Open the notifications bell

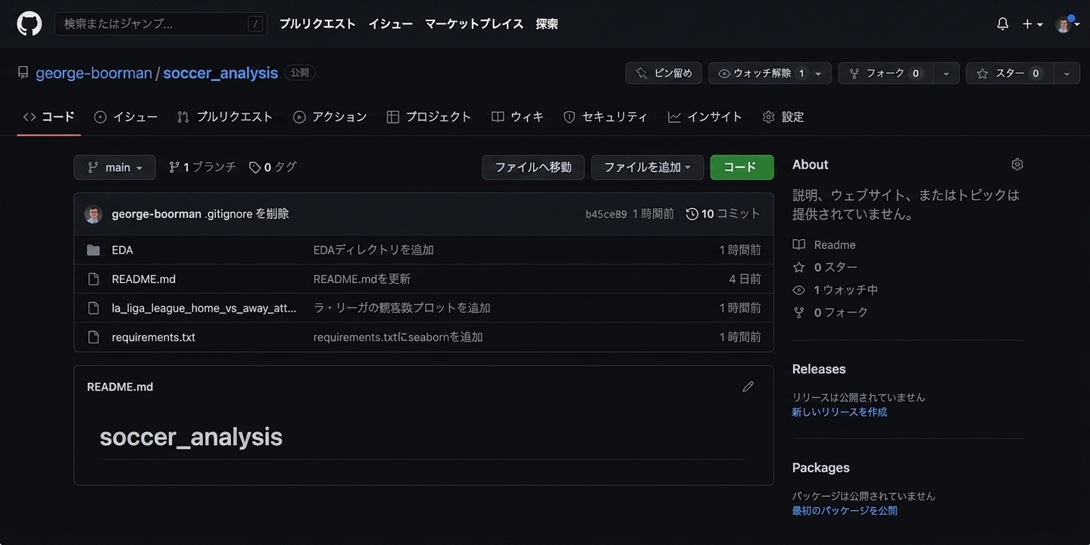pyautogui.click(x=1003, y=24)
